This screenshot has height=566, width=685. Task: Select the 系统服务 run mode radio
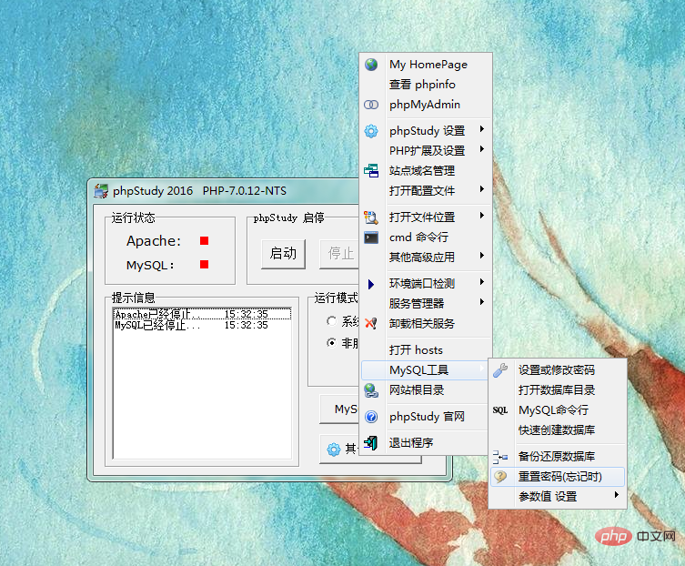pyautogui.click(x=331, y=321)
